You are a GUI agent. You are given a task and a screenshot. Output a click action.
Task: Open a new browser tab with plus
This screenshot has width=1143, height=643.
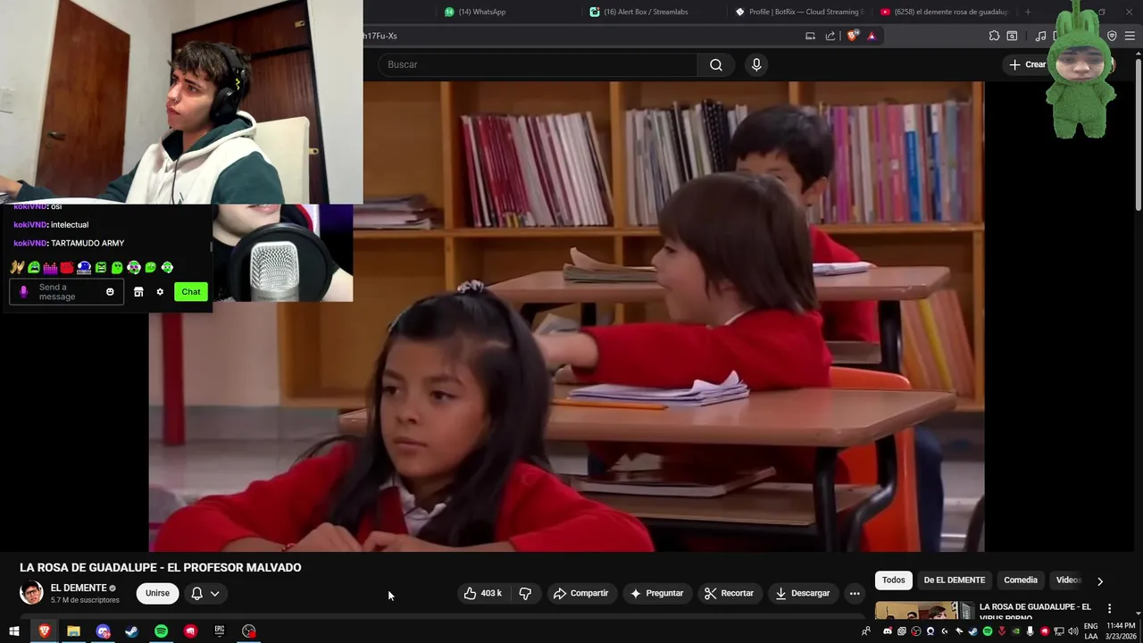(x=1028, y=12)
